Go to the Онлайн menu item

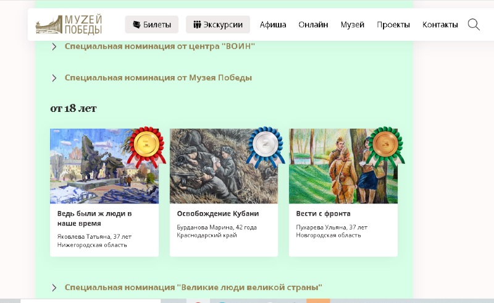(x=313, y=25)
